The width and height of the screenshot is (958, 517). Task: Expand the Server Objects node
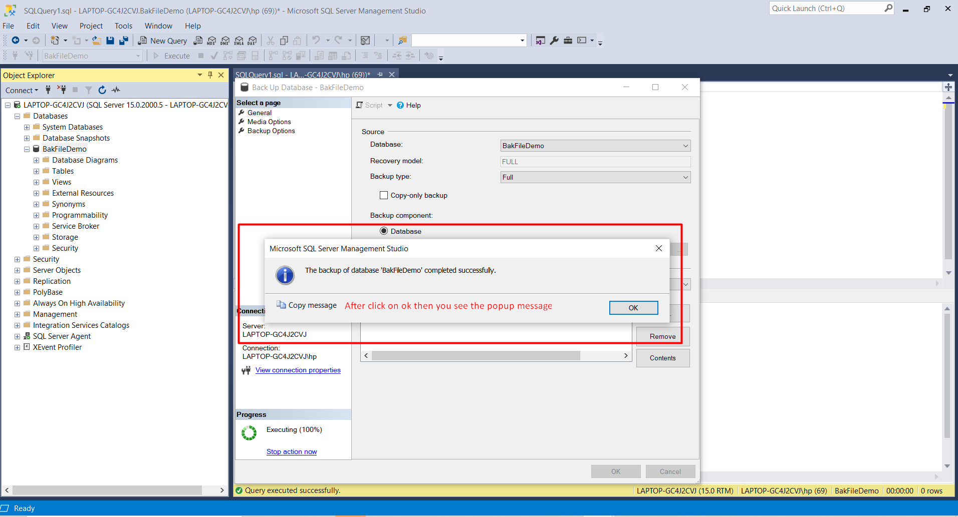[17, 270]
